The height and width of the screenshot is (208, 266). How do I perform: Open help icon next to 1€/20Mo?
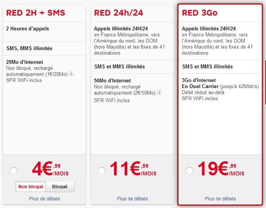71,74
